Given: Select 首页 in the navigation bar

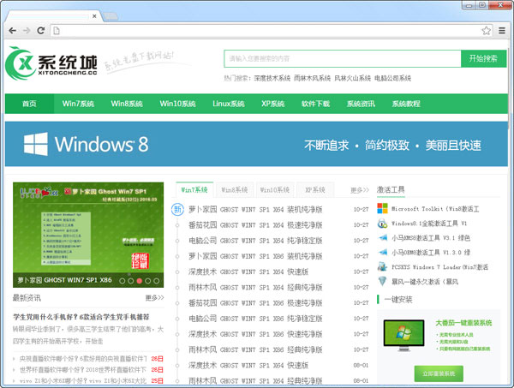Looking at the screenshot, I should click(29, 104).
